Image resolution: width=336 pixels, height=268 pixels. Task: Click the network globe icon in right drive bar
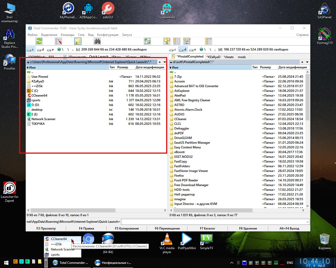click(202, 49)
